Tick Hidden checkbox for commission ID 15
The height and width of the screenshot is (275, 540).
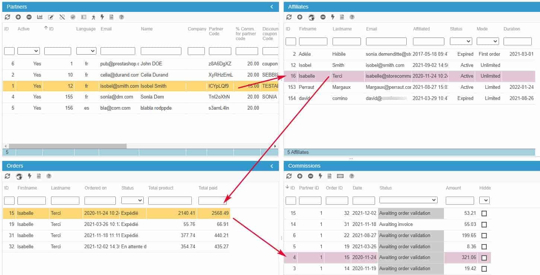click(x=484, y=214)
